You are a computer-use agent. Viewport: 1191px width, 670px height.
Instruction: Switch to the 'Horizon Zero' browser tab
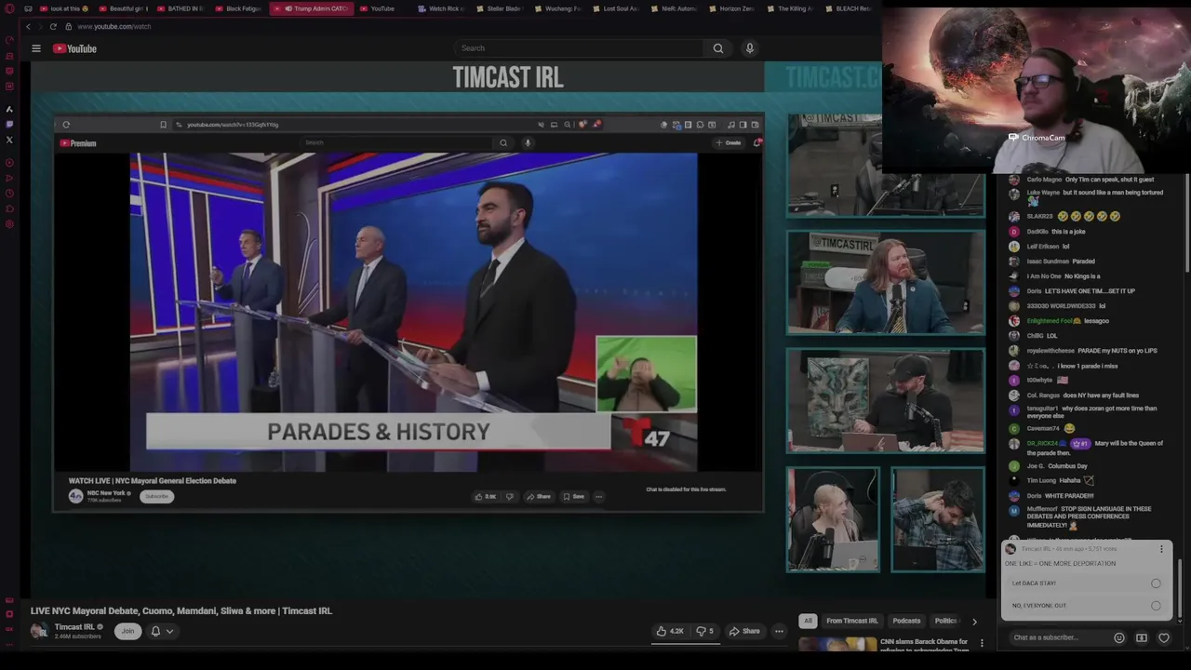(x=731, y=8)
